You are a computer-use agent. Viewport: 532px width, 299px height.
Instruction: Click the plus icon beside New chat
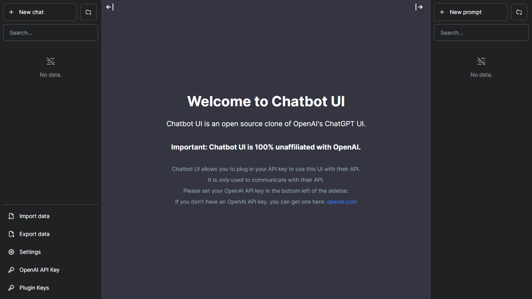point(11,12)
